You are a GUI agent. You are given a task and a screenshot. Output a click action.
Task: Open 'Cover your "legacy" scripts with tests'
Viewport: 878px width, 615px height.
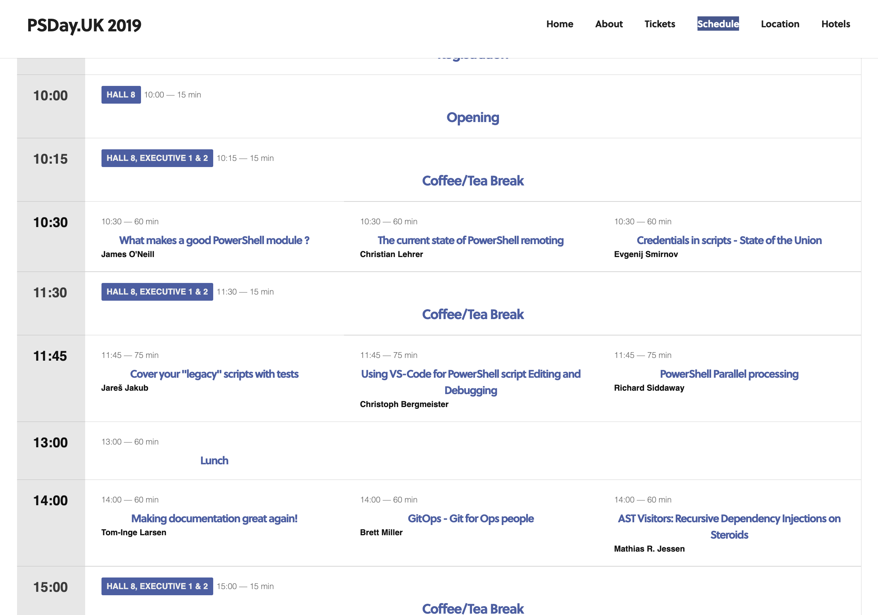tap(214, 374)
